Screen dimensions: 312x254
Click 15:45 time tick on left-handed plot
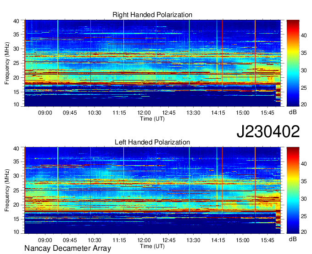[267, 240]
